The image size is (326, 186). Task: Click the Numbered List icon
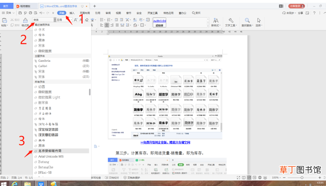click(x=108, y=20)
